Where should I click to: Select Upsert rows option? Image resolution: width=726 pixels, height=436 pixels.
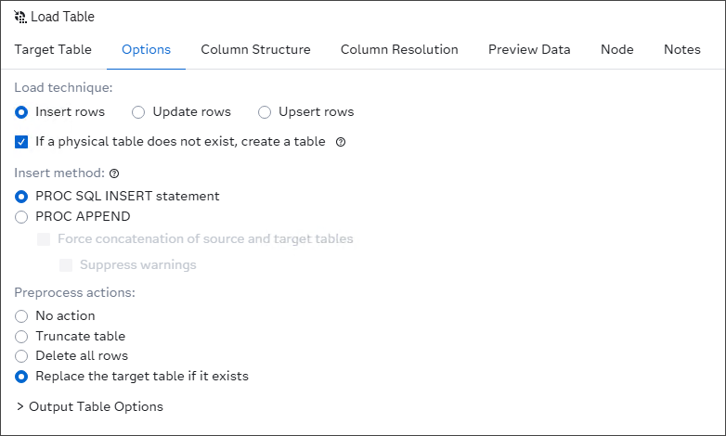pos(265,112)
